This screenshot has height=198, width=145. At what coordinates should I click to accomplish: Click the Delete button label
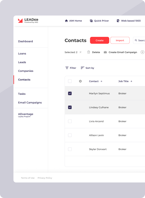coord(96,52)
